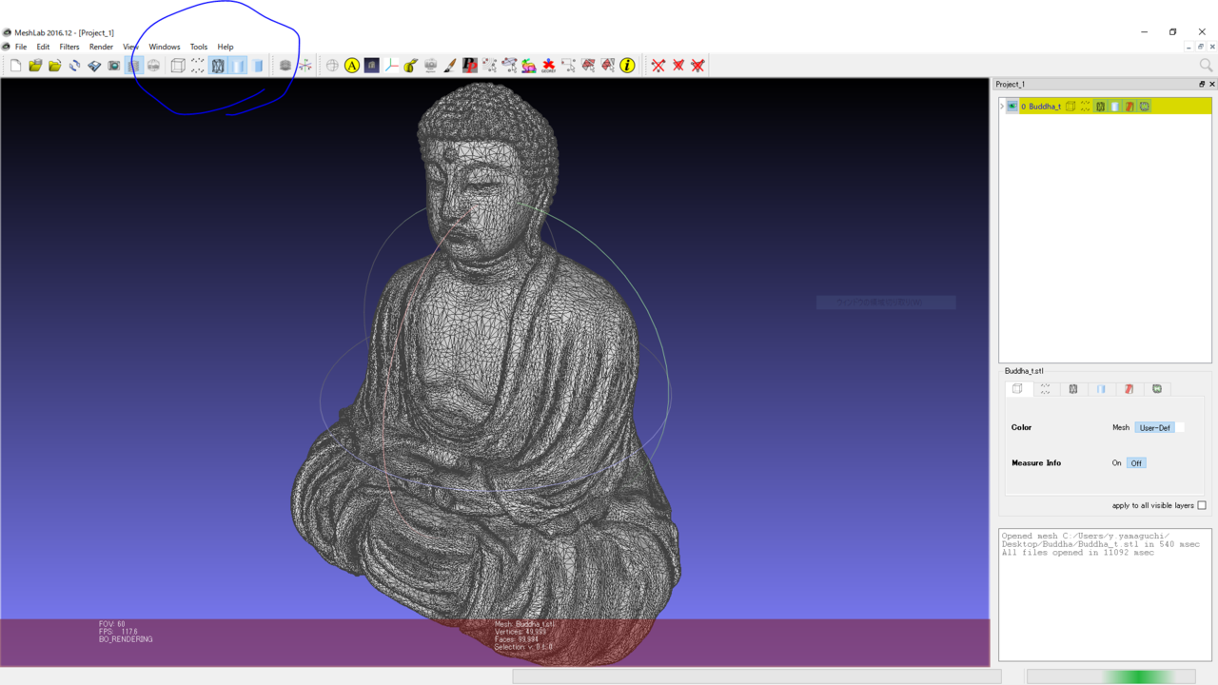
Task: Click fill cylinder icon in Buddha_t row
Action: [x=1115, y=107]
